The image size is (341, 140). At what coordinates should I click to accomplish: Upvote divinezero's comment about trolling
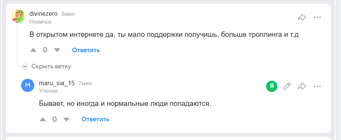(x=33, y=50)
